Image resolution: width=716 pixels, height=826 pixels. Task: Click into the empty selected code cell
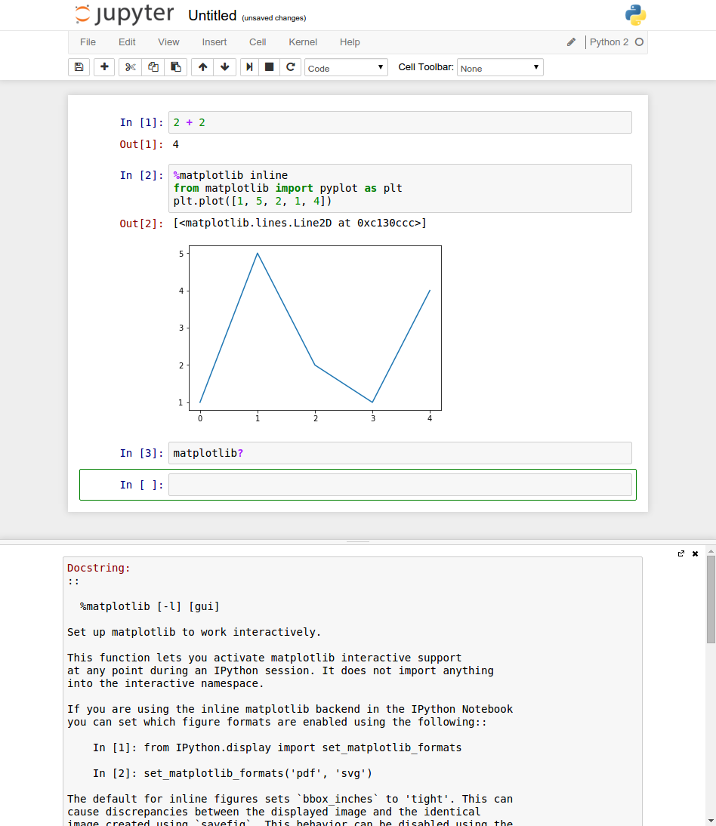(x=400, y=485)
